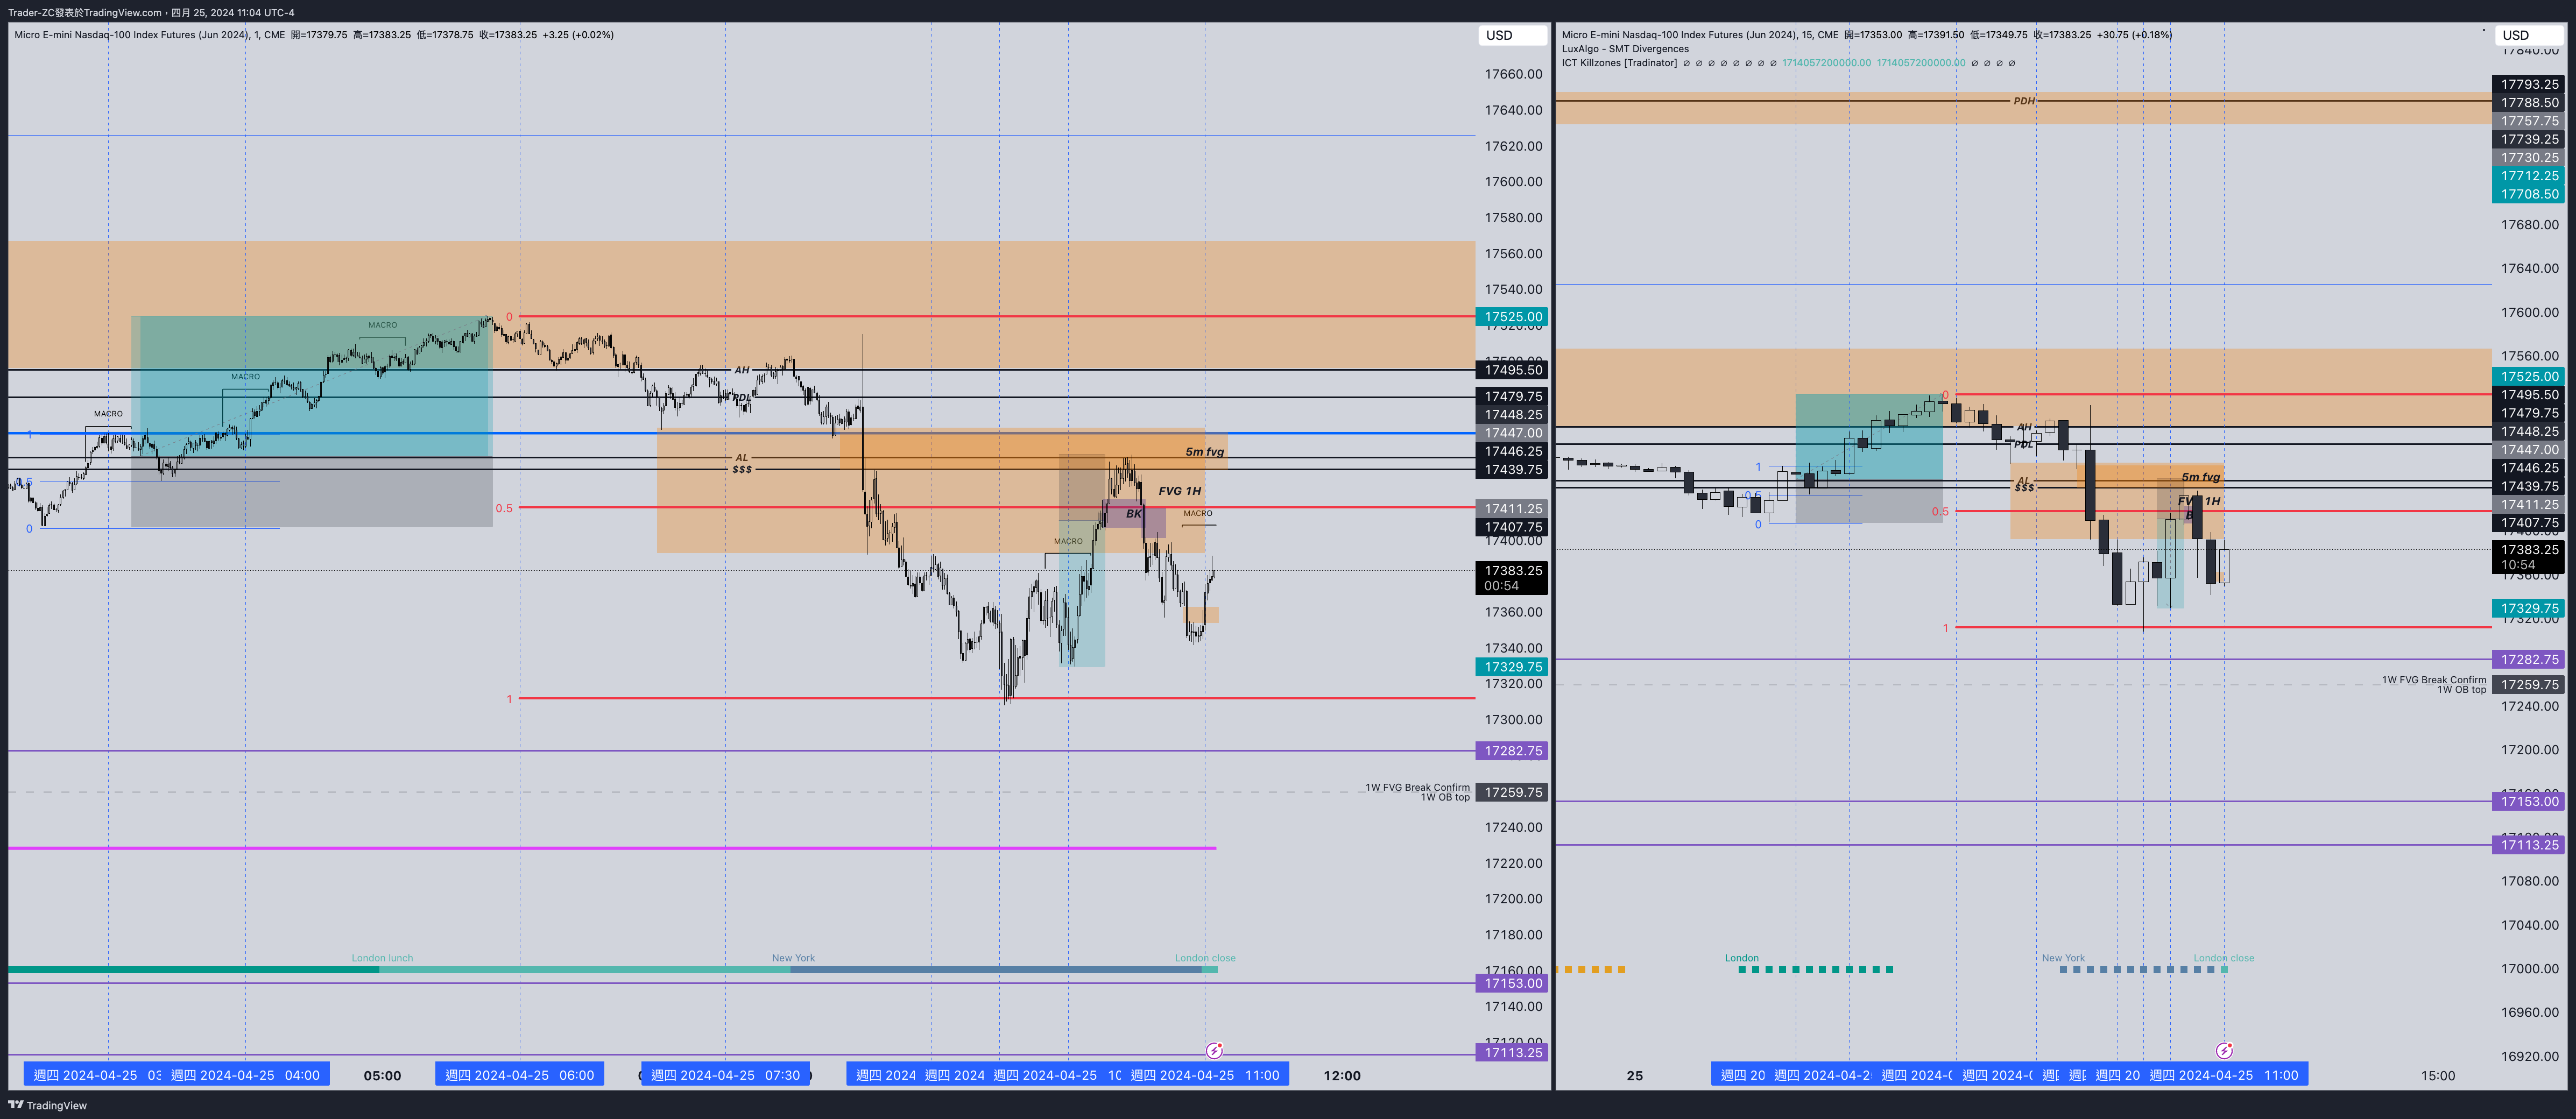Click the 17793.25 price label on right axis

click(2529, 85)
